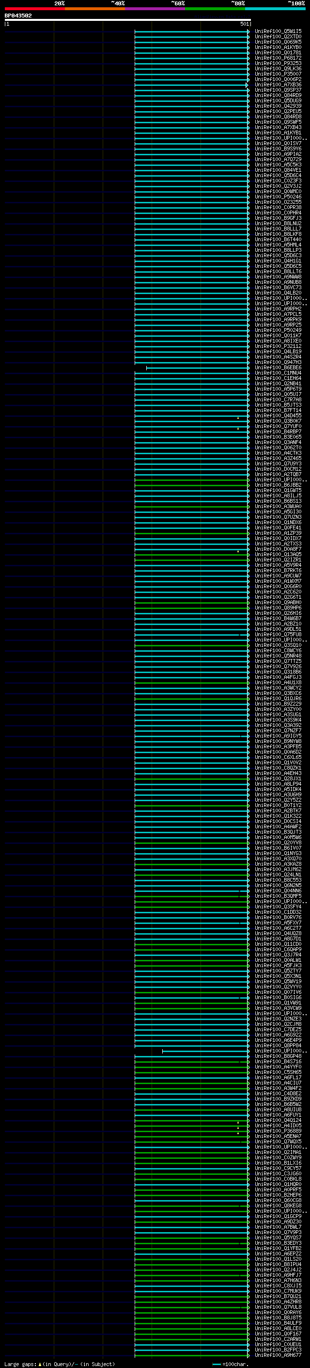Select hit label UniRef100_C4D8E2
Screen dimensions: 310x1368
pyautogui.click(x=278, y=1093)
